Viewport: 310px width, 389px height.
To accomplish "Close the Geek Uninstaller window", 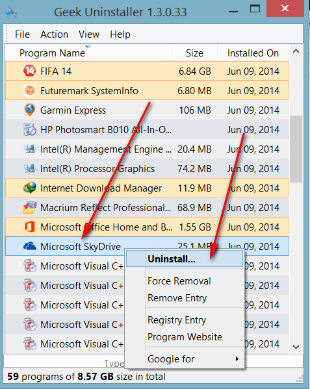I will (285, 8).
